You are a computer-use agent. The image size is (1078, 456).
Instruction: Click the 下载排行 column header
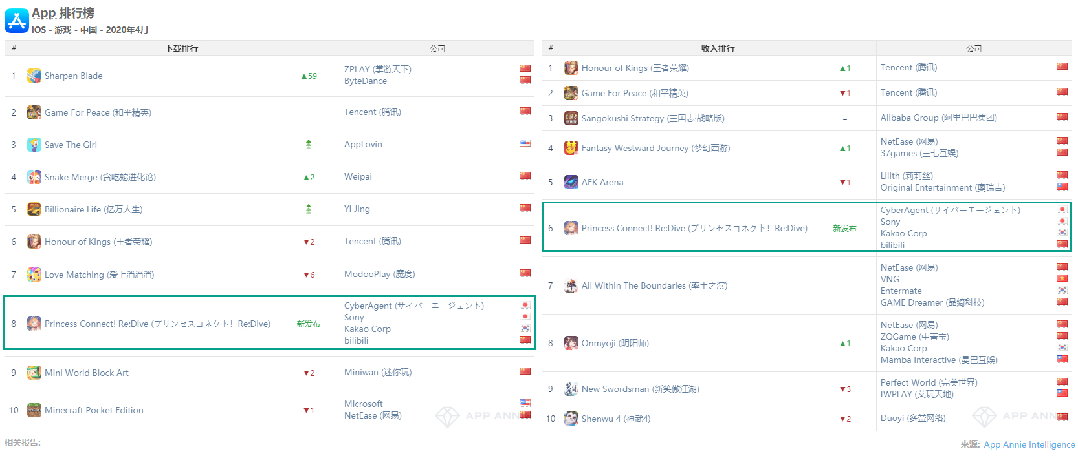coord(181,48)
